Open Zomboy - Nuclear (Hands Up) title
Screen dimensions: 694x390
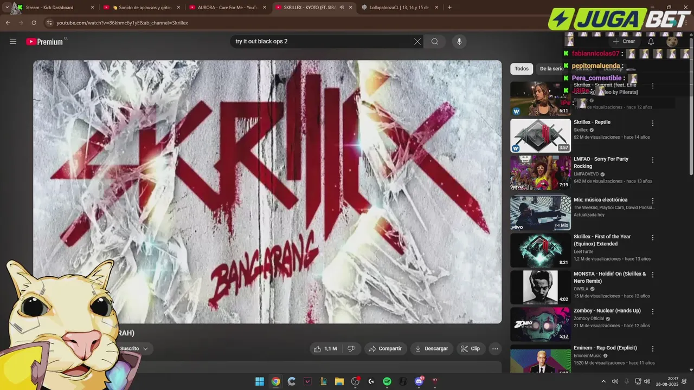(607, 311)
